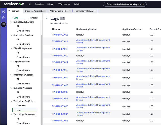Screen dimensions: 161x125
Task: Open log record TPMRL0001012
Action: 60,55
